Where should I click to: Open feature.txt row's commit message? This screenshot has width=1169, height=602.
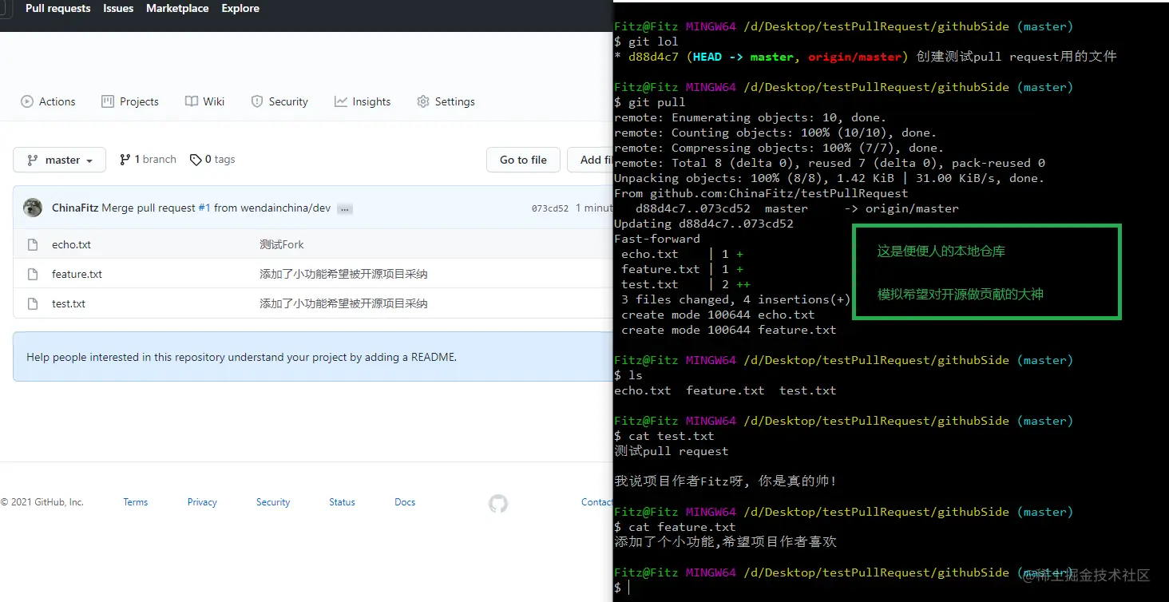[343, 274]
